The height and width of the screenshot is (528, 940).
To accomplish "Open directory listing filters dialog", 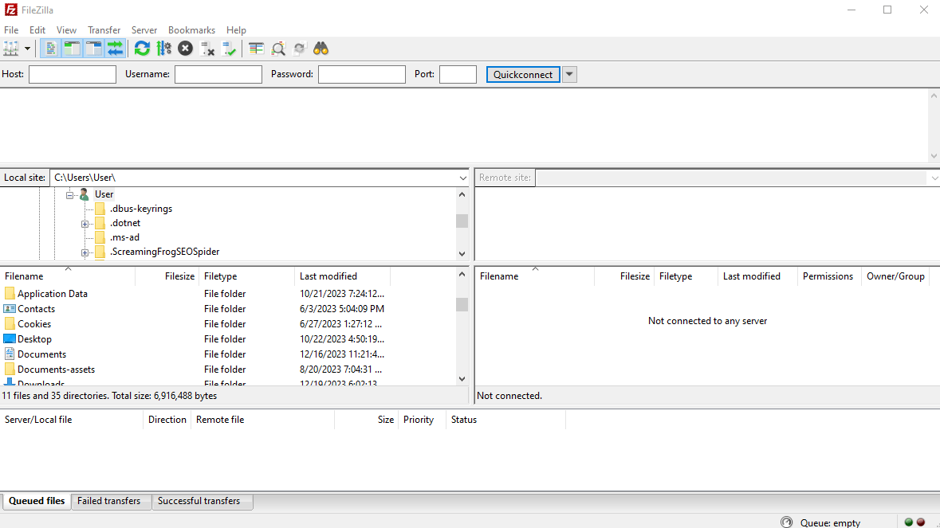I will [256, 49].
